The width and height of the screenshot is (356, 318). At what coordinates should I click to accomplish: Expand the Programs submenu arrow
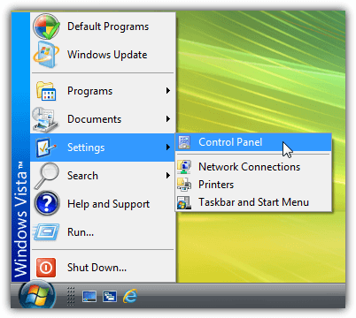168,91
